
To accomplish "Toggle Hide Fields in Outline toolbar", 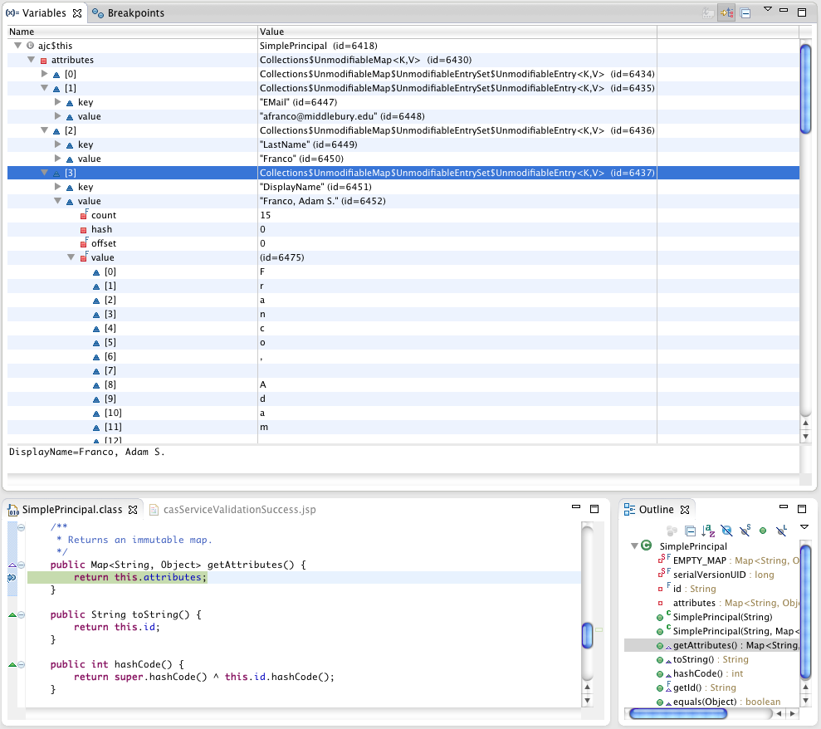I will pyautogui.click(x=726, y=531).
